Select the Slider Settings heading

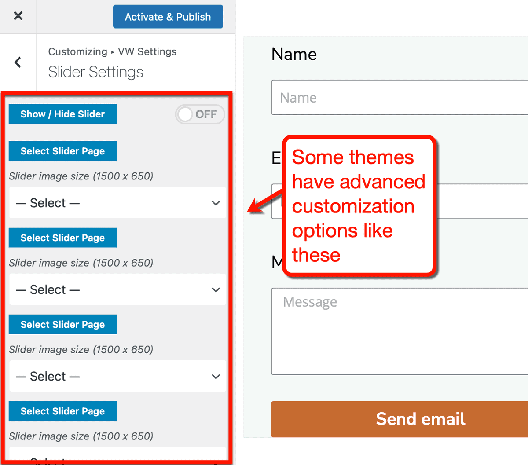pos(95,72)
